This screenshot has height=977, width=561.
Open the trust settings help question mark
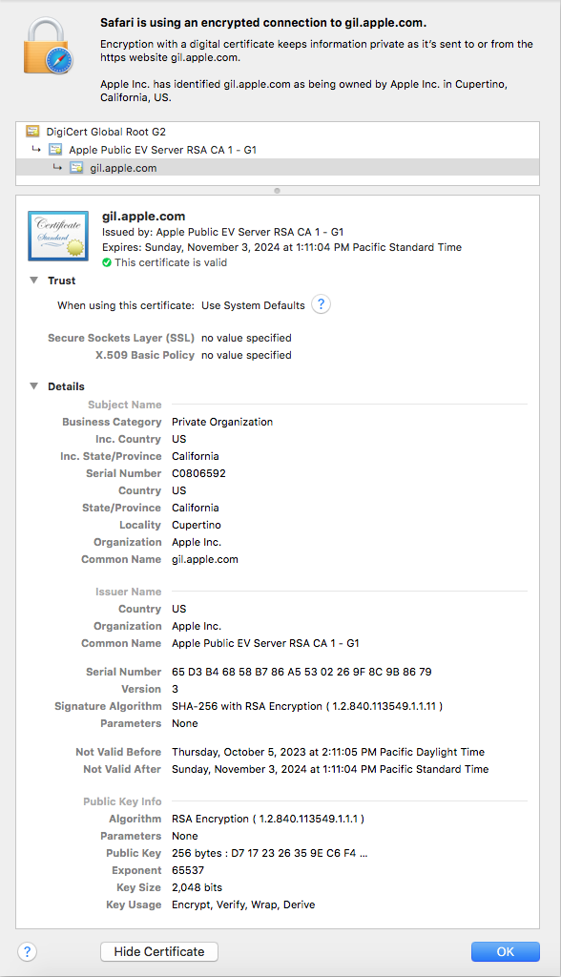[321, 304]
